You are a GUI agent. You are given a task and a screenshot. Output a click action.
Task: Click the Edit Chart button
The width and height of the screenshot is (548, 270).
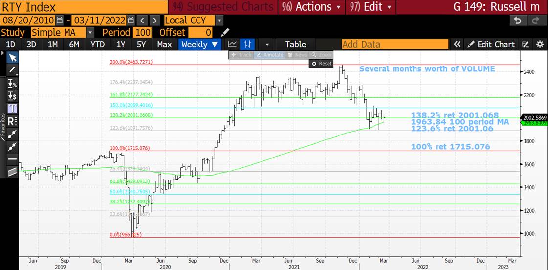(491, 45)
